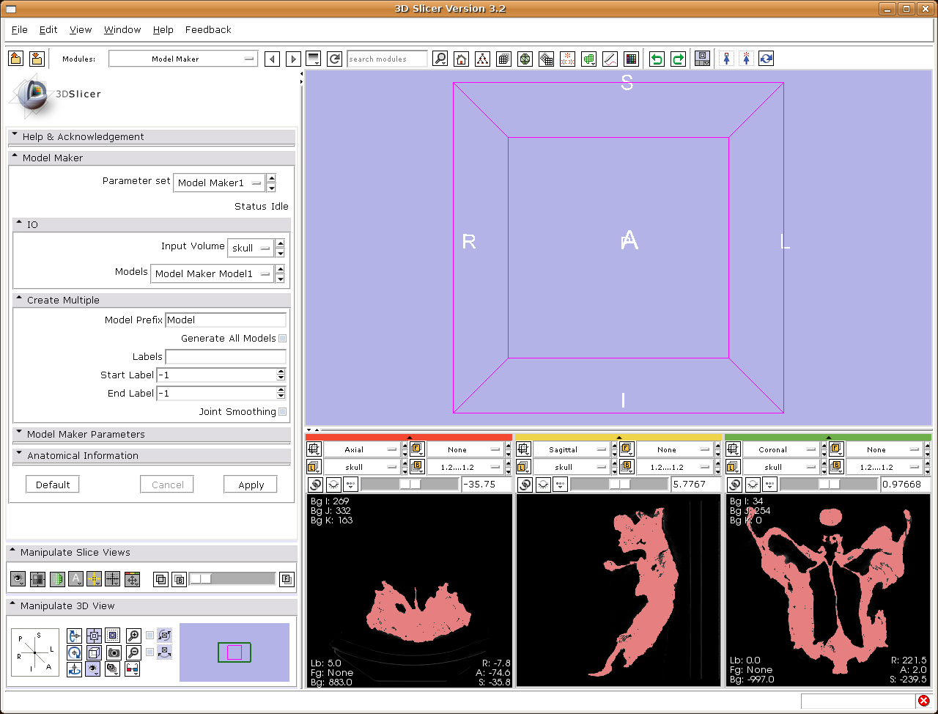The width and height of the screenshot is (938, 714).
Task: Open the Modules dropdown showing Model Maker
Action: (183, 59)
